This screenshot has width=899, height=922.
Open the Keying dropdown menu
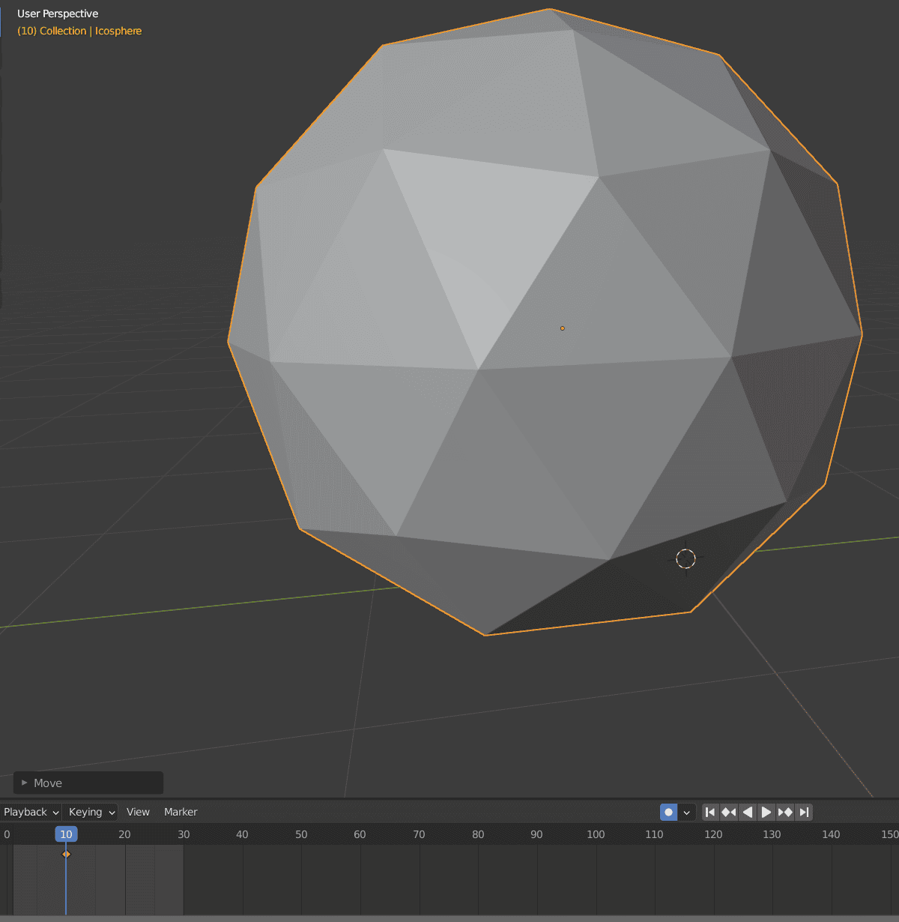[x=90, y=812]
